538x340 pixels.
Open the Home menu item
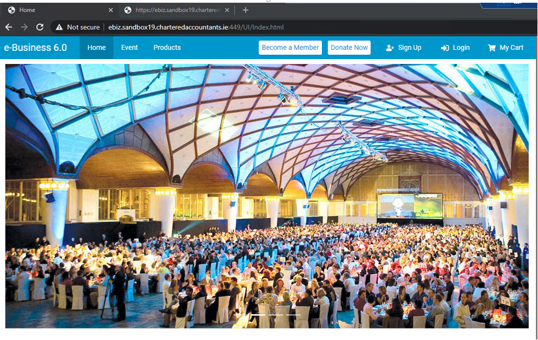97,48
